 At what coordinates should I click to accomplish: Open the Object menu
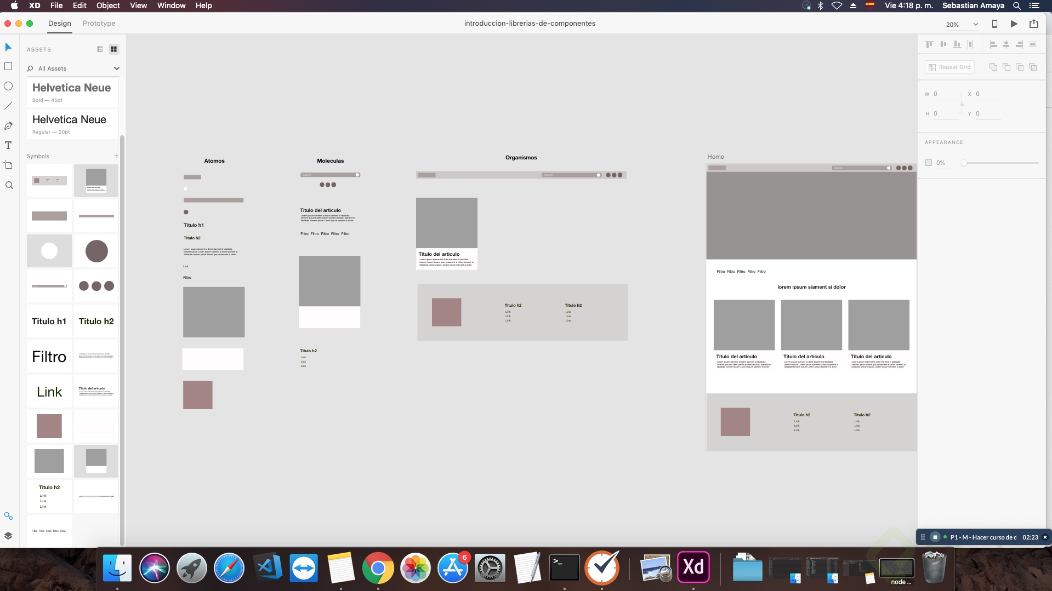coord(107,5)
